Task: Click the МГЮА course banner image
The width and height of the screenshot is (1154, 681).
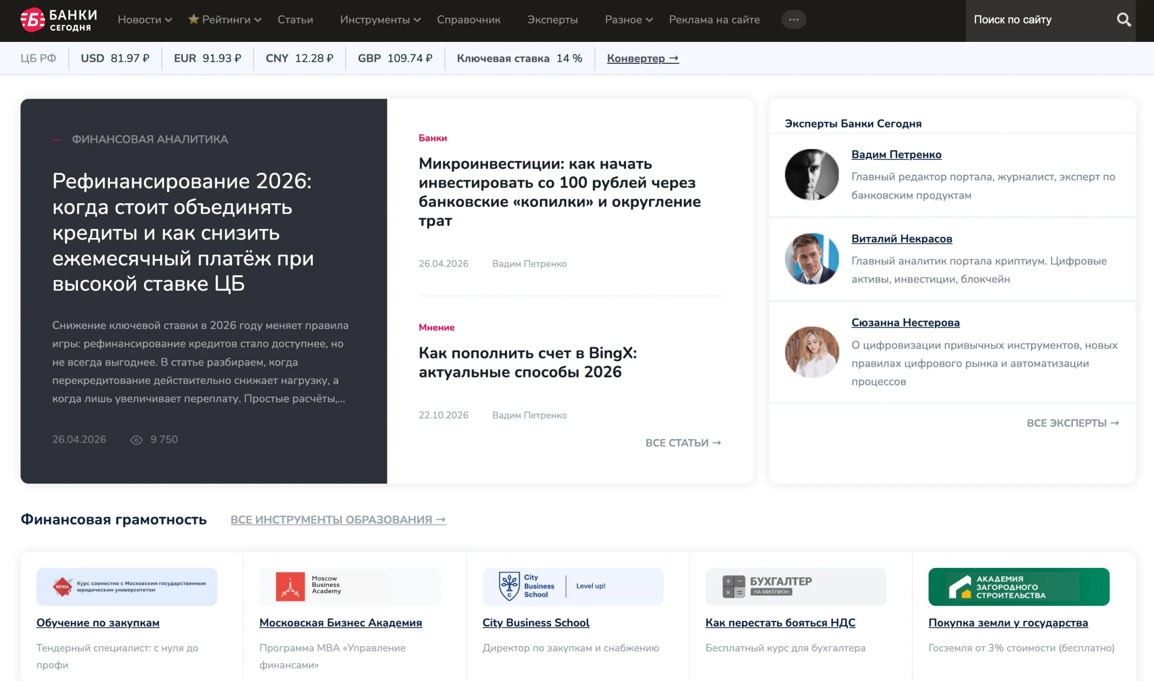Action: pyautogui.click(x=127, y=586)
